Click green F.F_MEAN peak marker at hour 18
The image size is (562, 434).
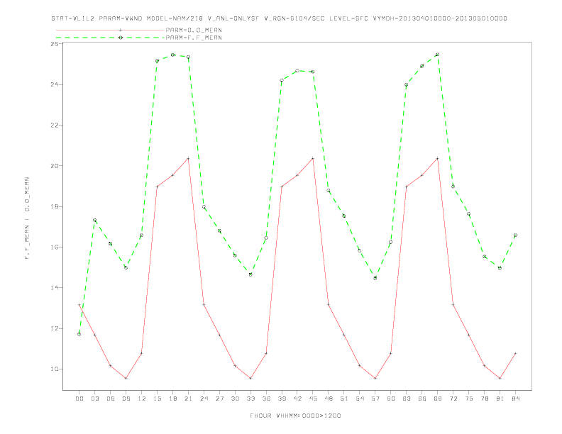[x=172, y=55]
